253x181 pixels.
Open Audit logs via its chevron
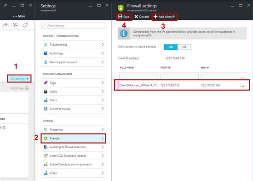click(x=103, y=53)
